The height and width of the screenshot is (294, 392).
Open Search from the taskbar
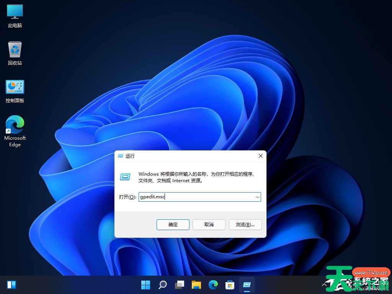pyautogui.click(x=162, y=284)
